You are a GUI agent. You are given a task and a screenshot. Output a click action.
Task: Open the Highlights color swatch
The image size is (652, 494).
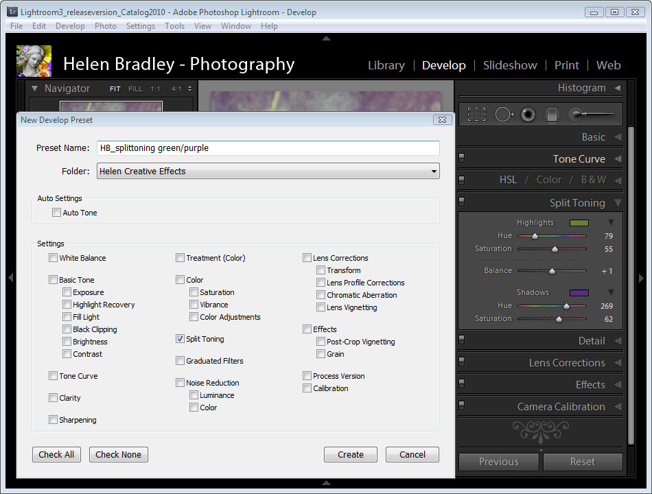click(579, 223)
